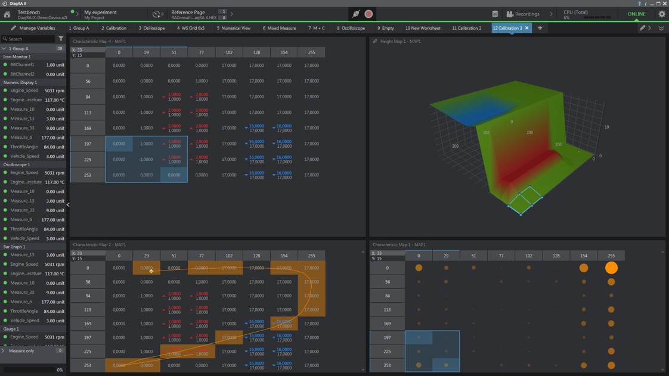
Task: Toggle BitChannel1 green indicator
Action: pos(5,65)
